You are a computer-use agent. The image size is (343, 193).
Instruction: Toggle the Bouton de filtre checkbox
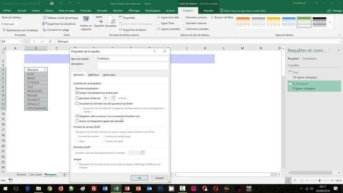[212, 17]
